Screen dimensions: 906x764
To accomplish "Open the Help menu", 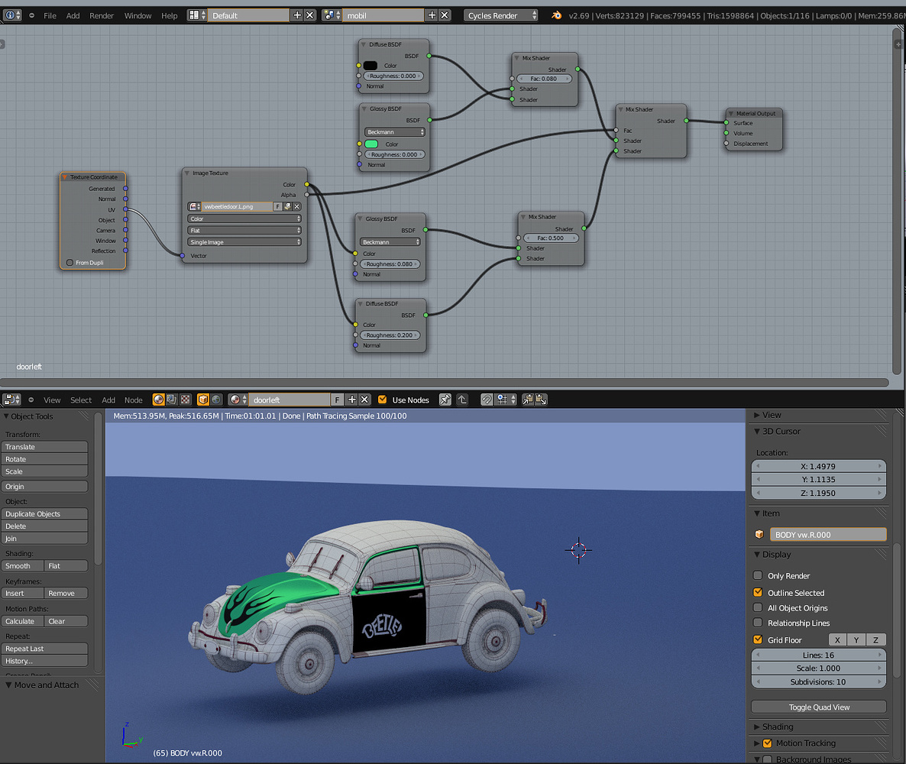I will coord(170,15).
